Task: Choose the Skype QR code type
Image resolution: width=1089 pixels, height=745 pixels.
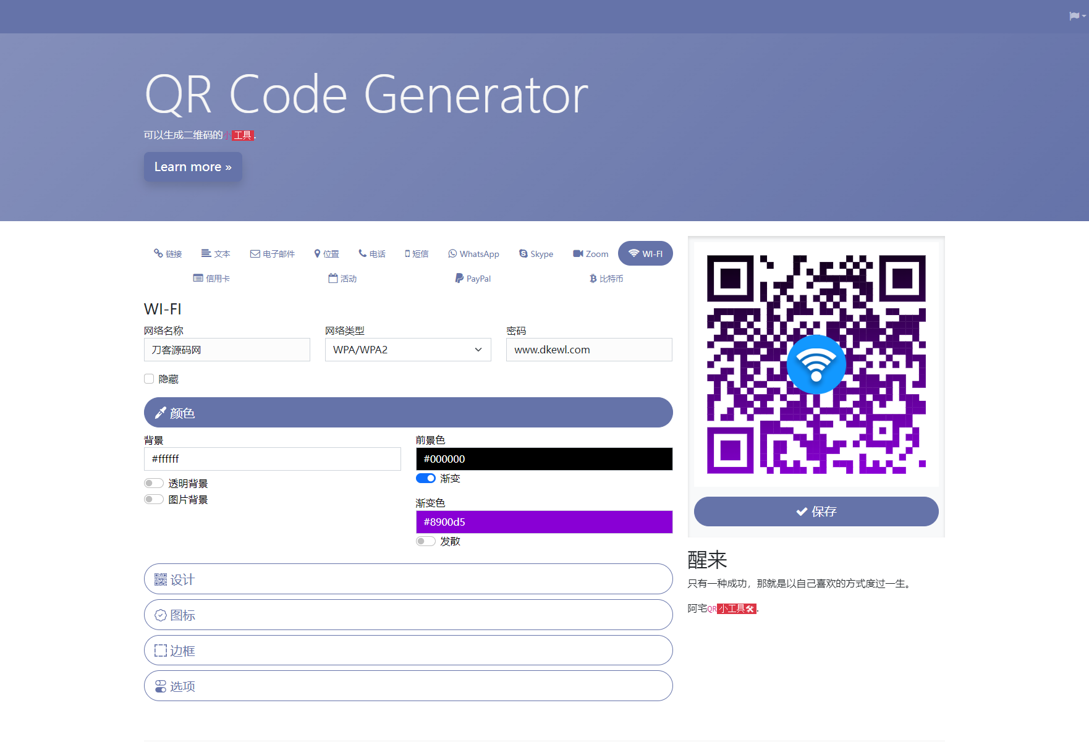Action: pyautogui.click(x=535, y=253)
